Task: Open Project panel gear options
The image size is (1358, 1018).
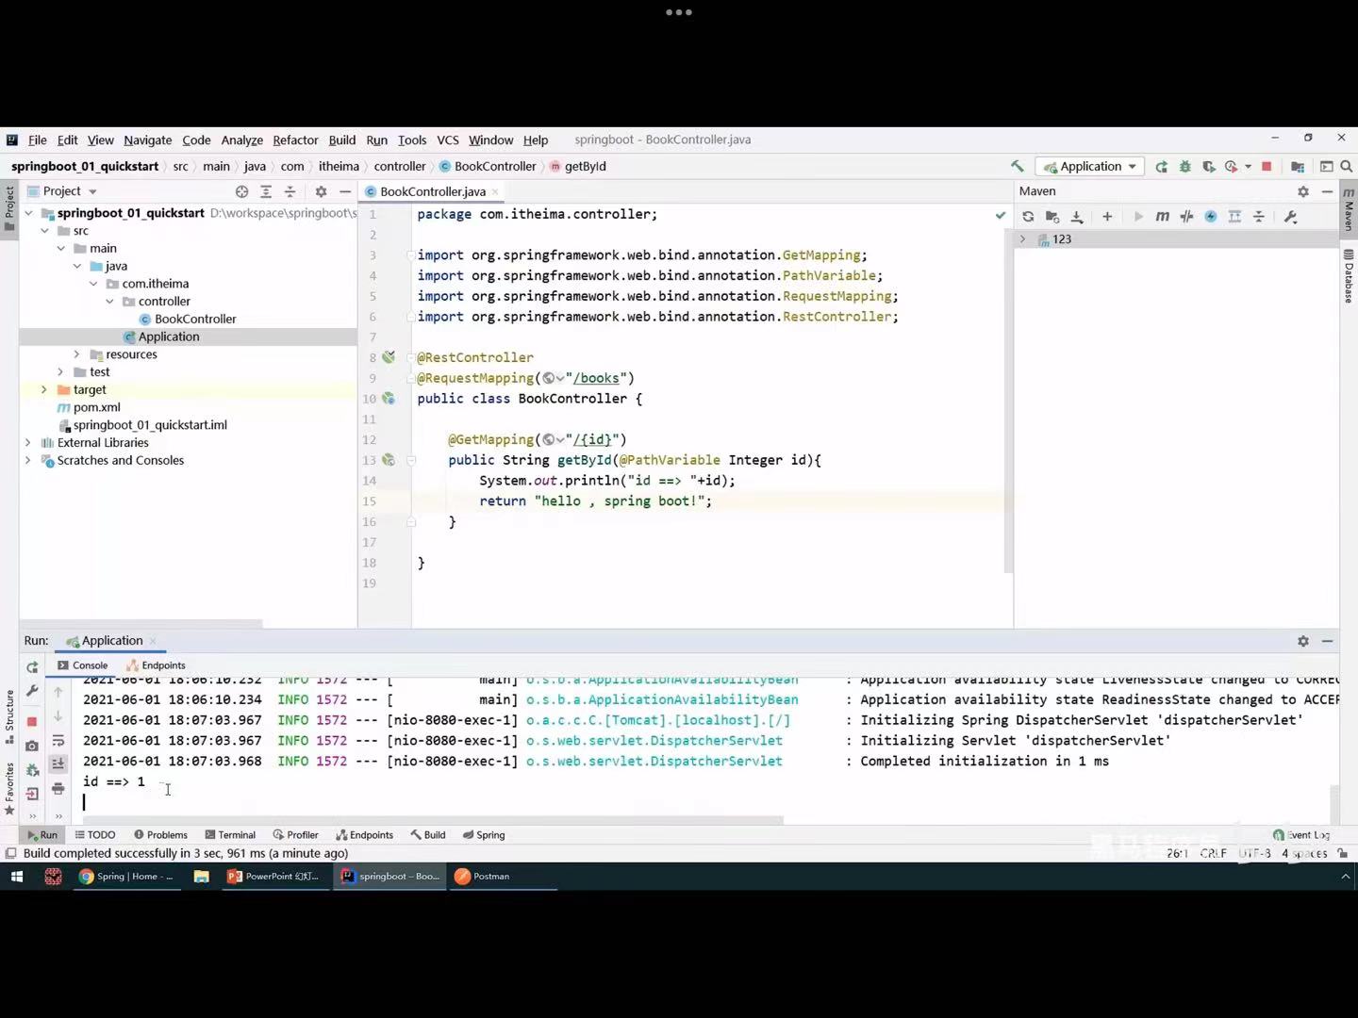Action: 321,191
